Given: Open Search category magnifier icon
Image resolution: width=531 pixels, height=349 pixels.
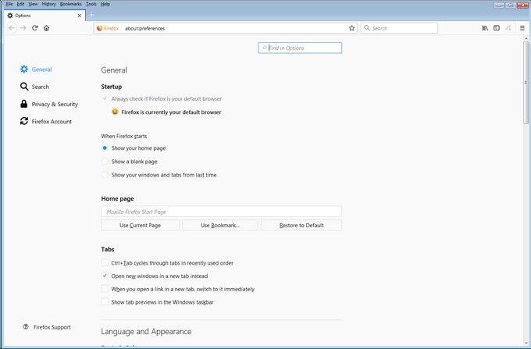Looking at the screenshot, I should tap(24, 87).
